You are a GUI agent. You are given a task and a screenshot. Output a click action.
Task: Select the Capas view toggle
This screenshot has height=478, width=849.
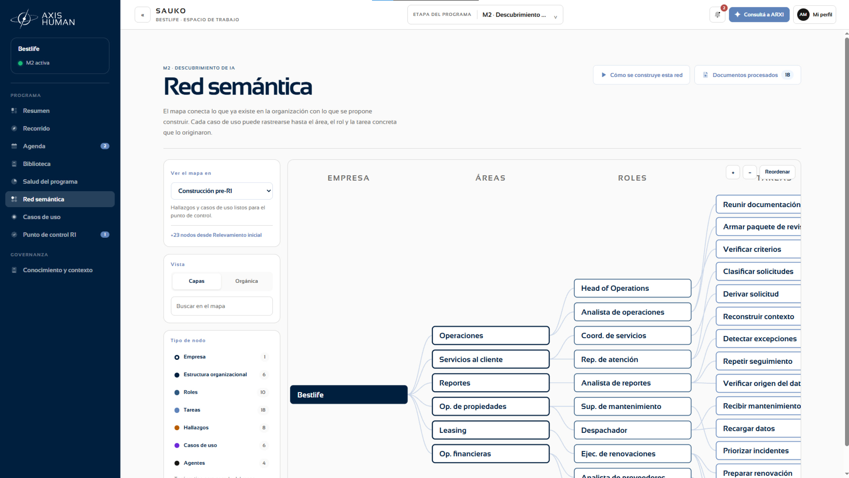click(197, 281)
